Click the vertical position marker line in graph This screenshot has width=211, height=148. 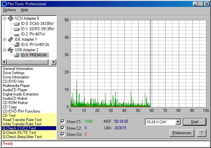coord(150,63)
